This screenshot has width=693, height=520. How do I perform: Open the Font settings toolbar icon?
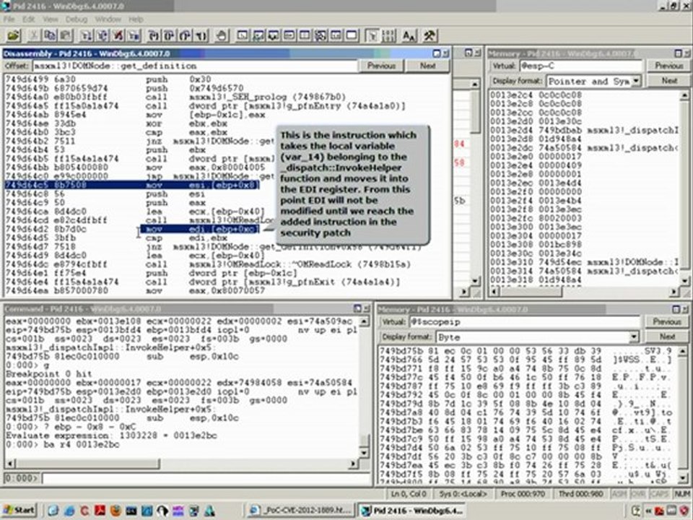tap(409, 36)
